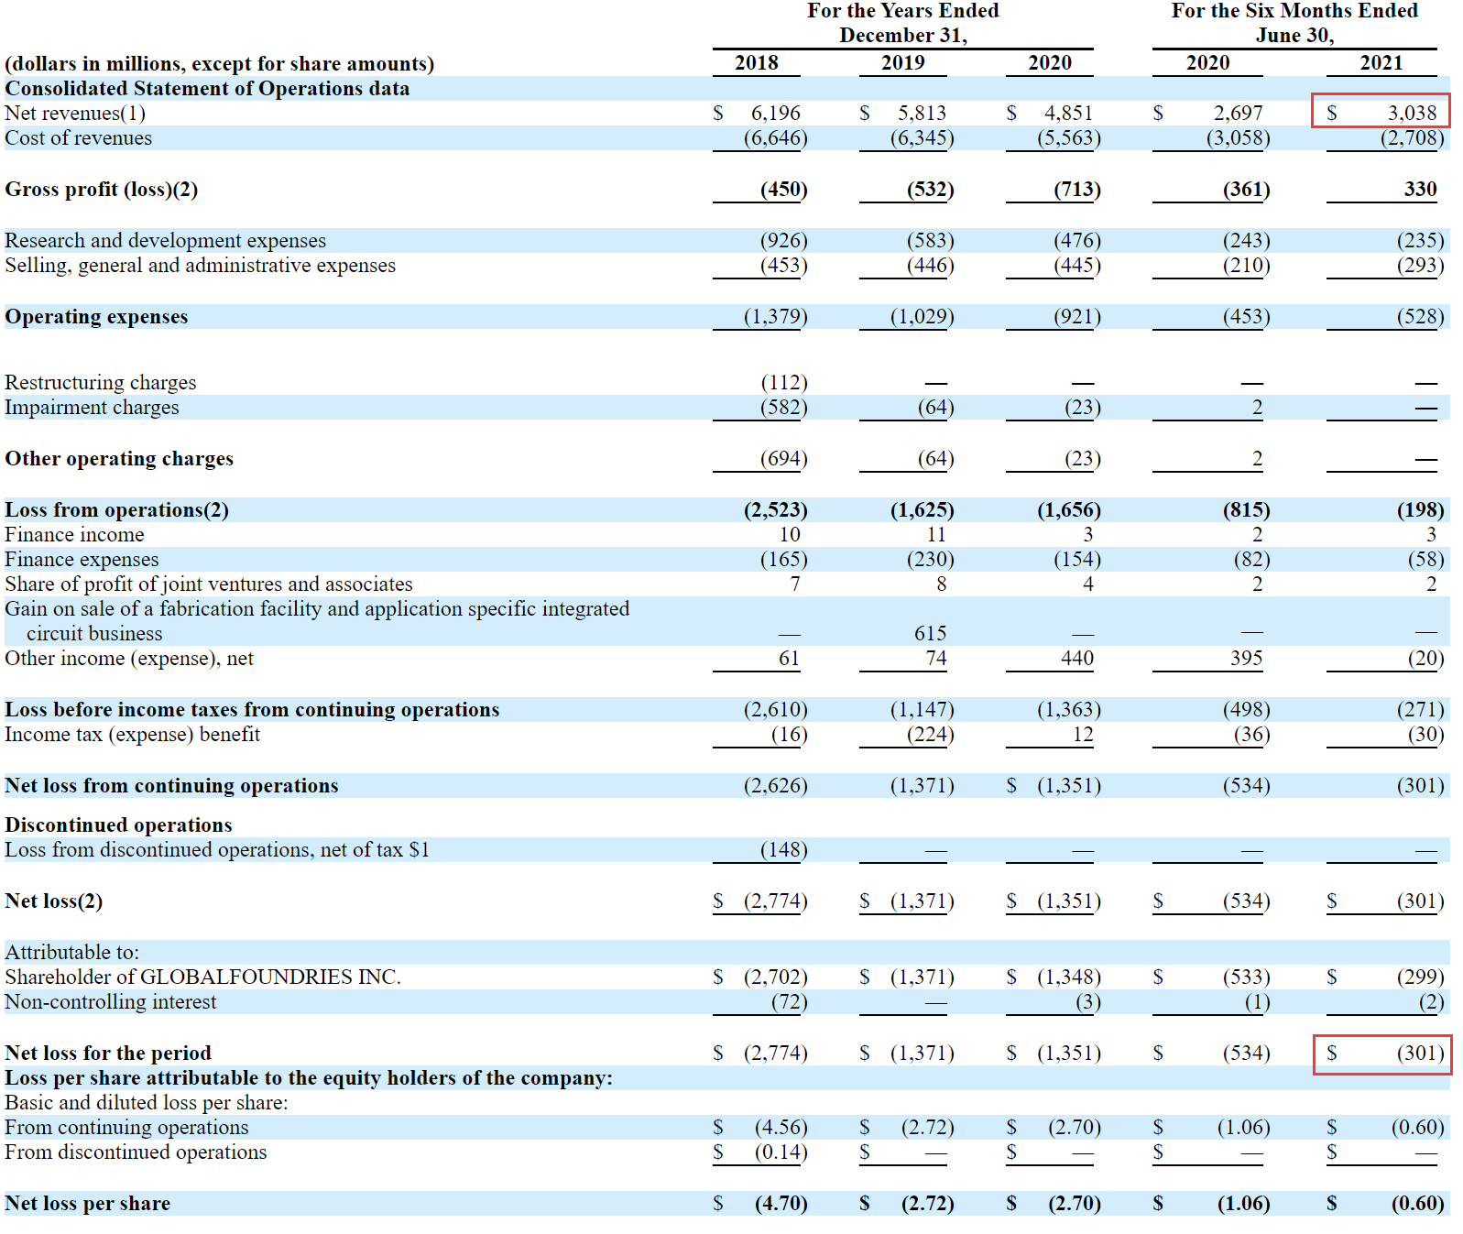The image size is (1463, 1234).
Task: Click the 2019 gain on sale value 615
Action: [x=931, y=633]
